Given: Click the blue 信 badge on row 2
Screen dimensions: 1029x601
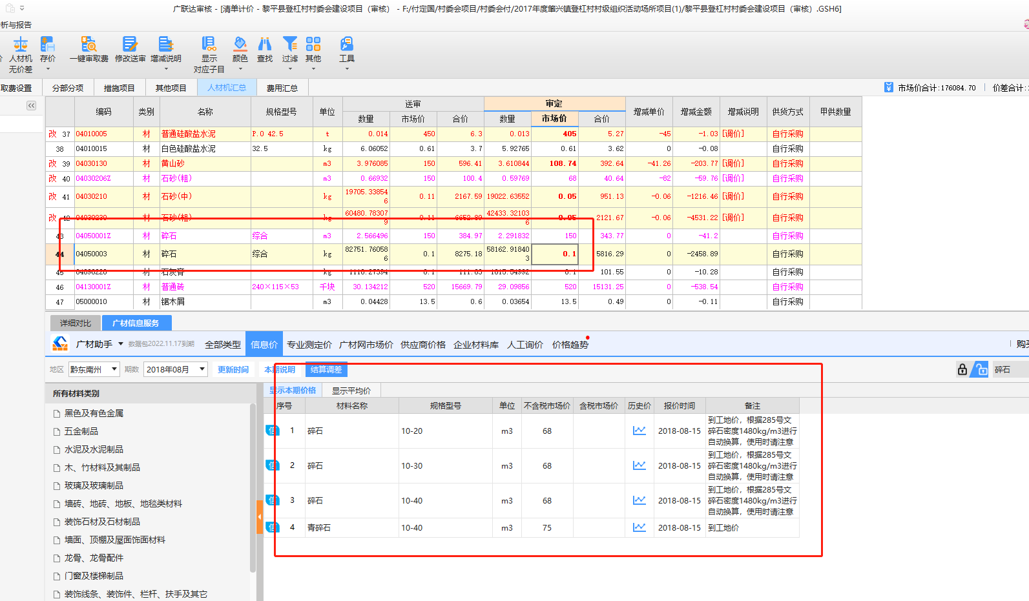Looking at the screenshot, I should click(x=271, y=465).
